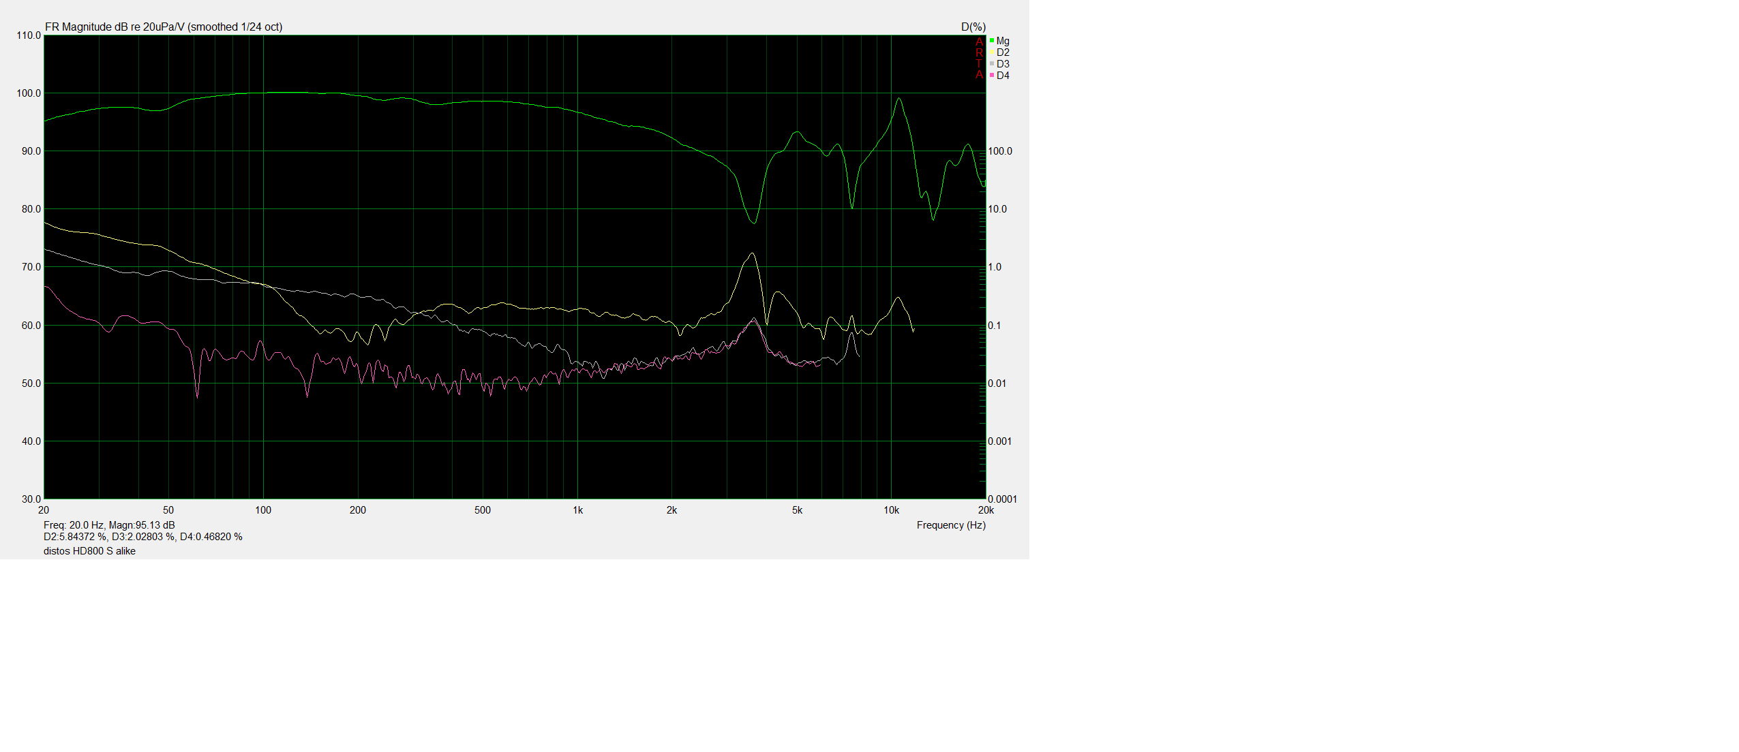Click the 'distos HD800 S alike' caption
The width and height of the screenshot is (1739, 752).
pos(89,551)
